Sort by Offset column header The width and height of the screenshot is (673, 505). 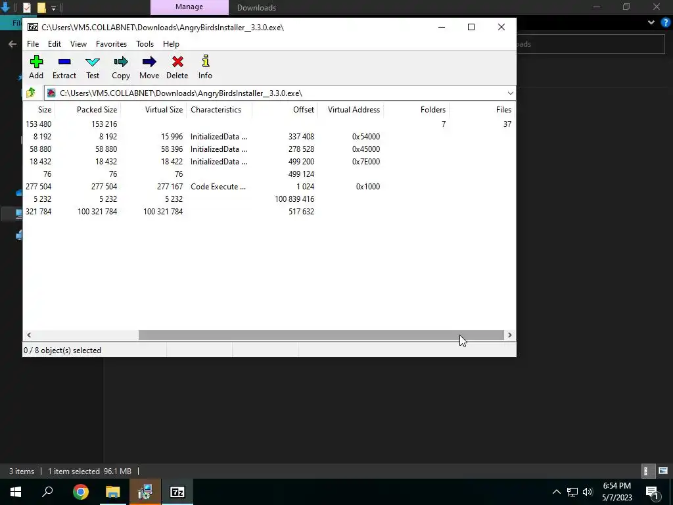(x=285, y=110)
